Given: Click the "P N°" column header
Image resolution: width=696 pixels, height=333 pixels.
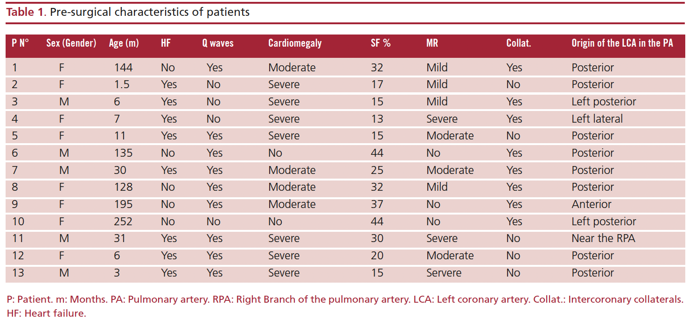Looking at the screenshot, I should pos(20,43).
